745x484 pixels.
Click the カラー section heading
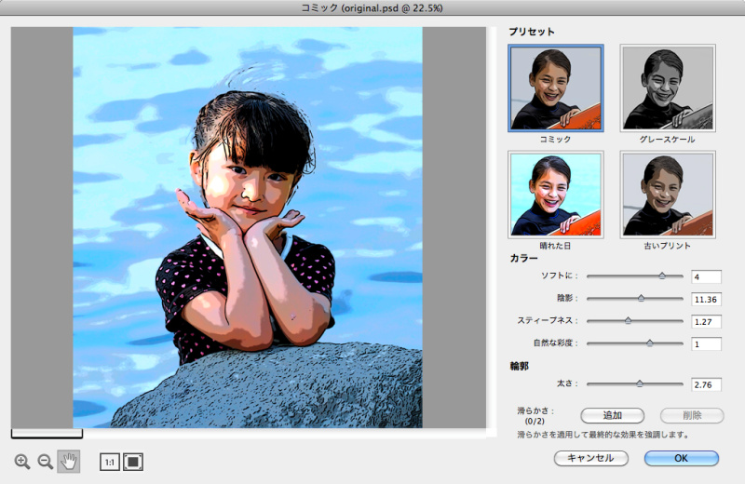click(x=524, y=259)
